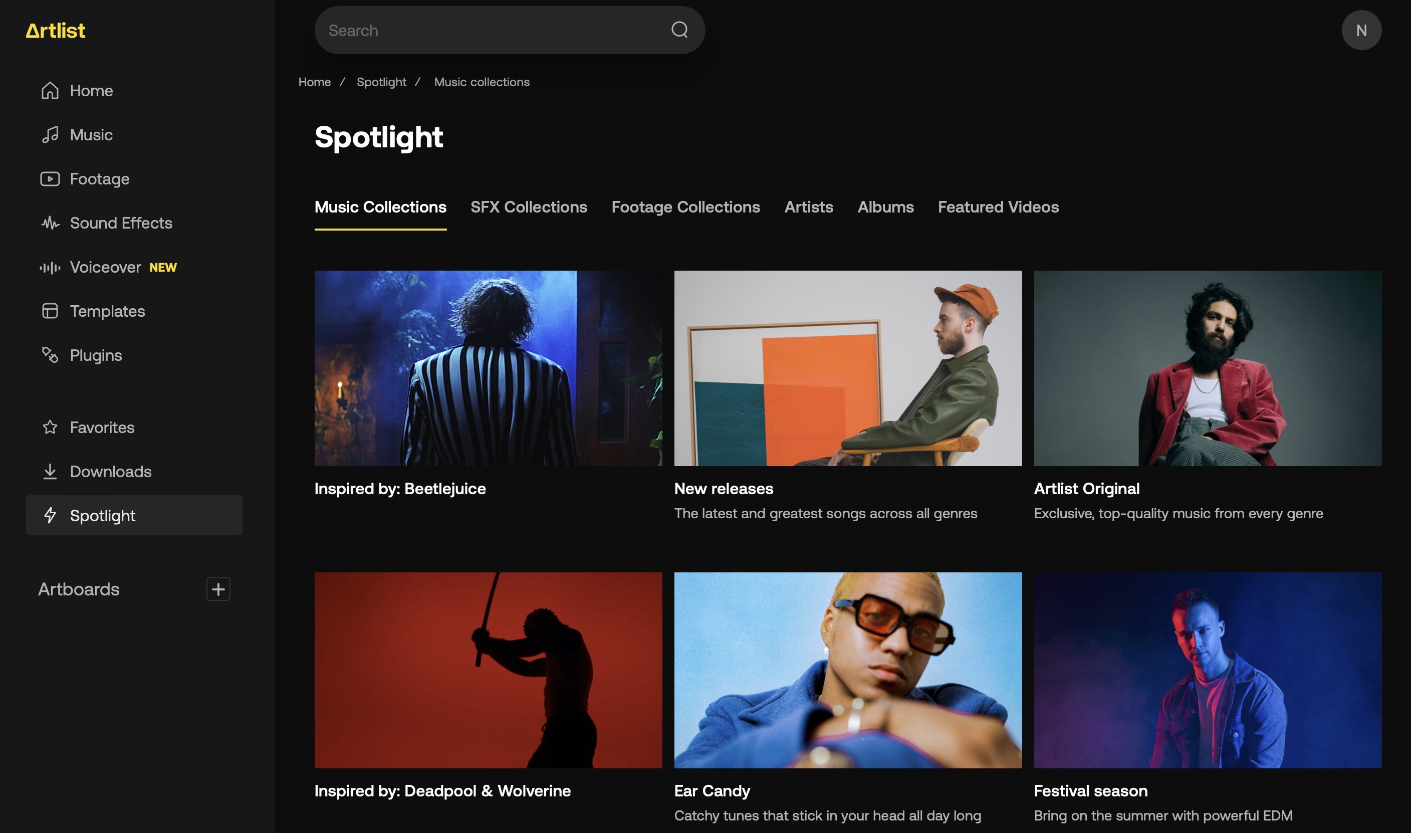
Task: Click the Voiceover bars icon
Action: pyautogui.click(x=50, y=267)
